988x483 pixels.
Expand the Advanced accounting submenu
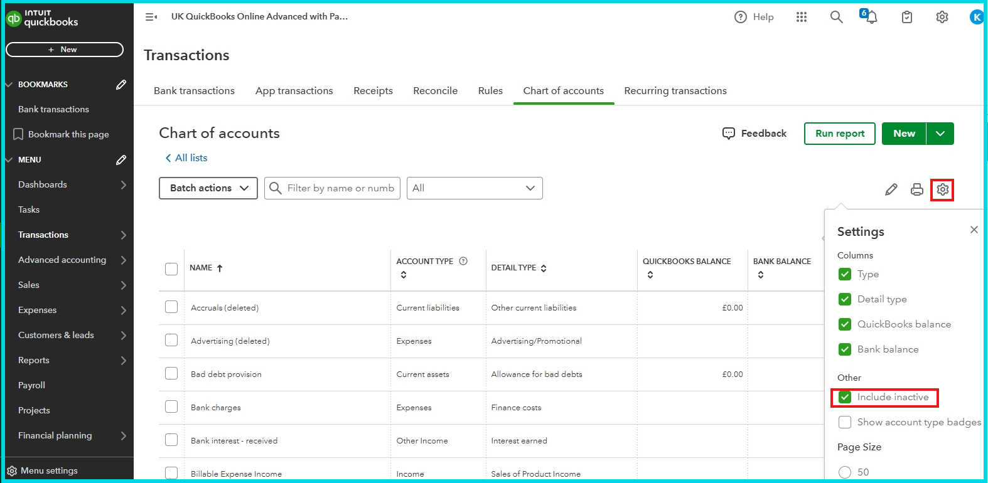tap(124, 260)
